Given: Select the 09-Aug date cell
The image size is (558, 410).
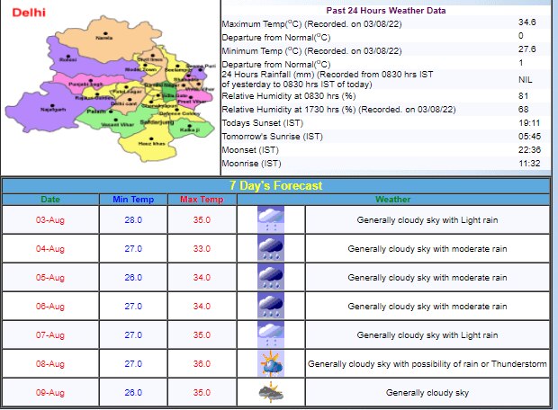Looking at the screenshot, I should pos(50,393).
